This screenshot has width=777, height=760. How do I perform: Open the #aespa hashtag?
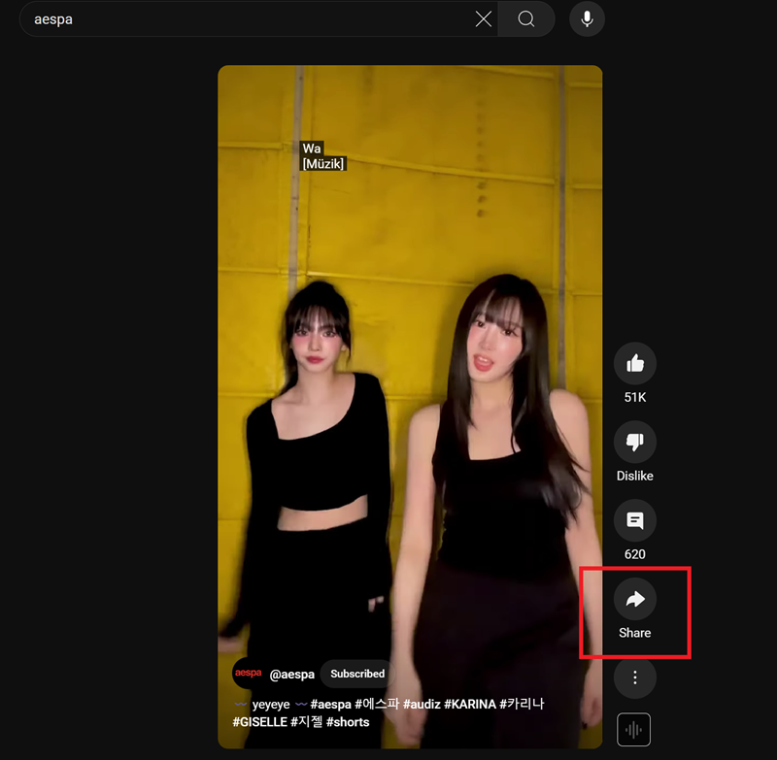[331, 704]
